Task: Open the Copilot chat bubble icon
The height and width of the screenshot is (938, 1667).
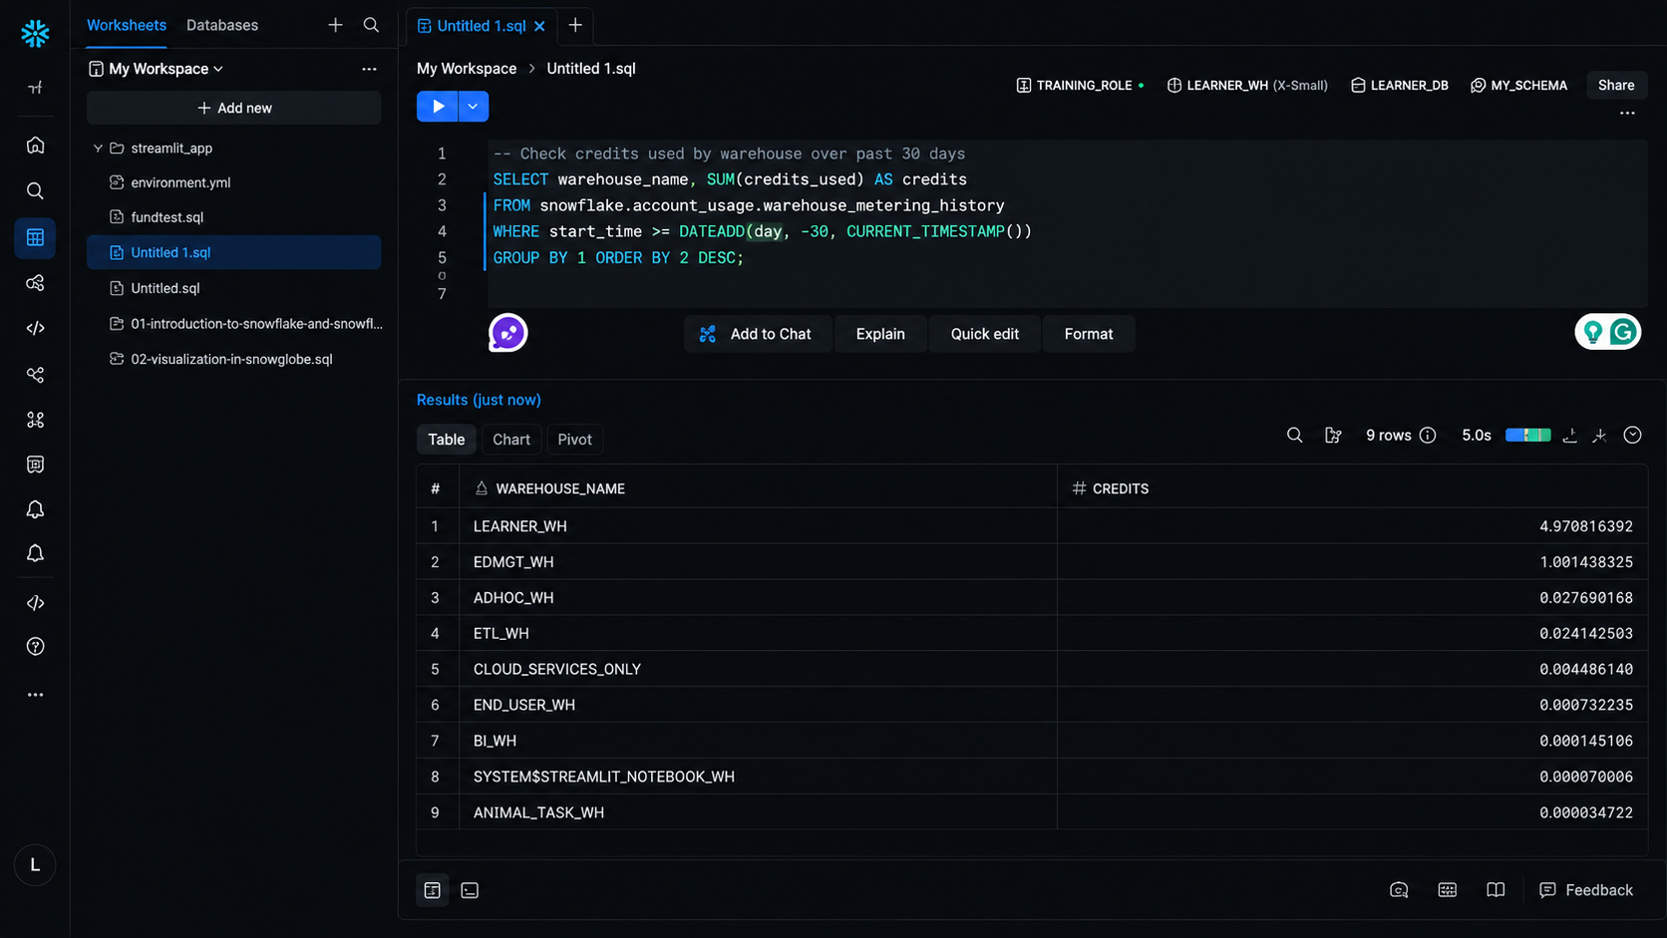Action: pos(507,333)
